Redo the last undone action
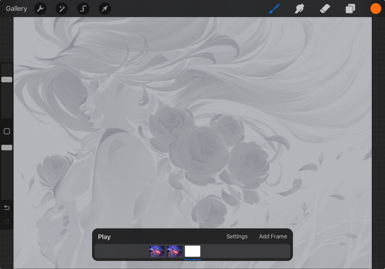 pyautogui.click(x=7, y=221)
